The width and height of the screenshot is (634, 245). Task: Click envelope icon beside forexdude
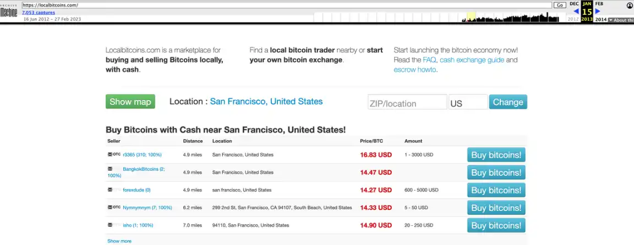coord(110,190)
